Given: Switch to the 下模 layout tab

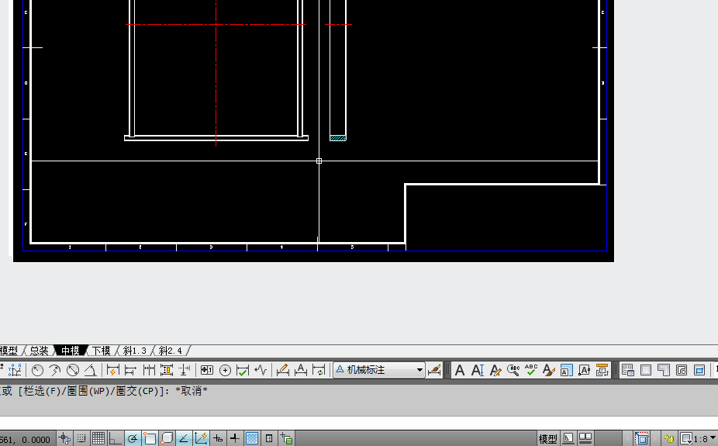Looking at the screenshot, I should (101, 351).
